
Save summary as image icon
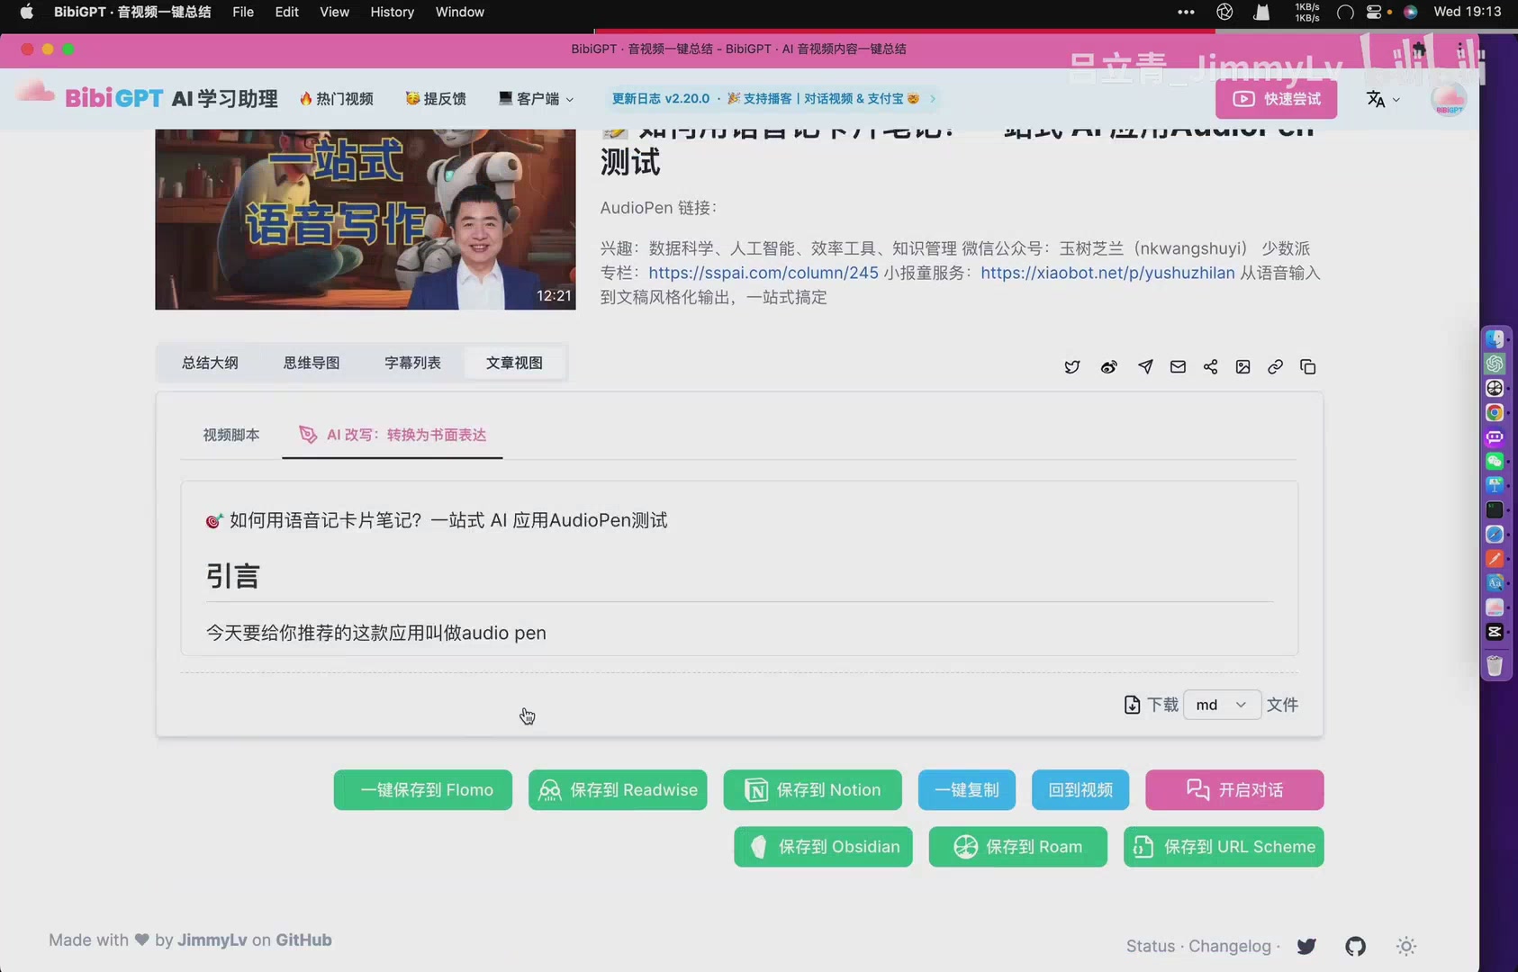point(1242,367)
